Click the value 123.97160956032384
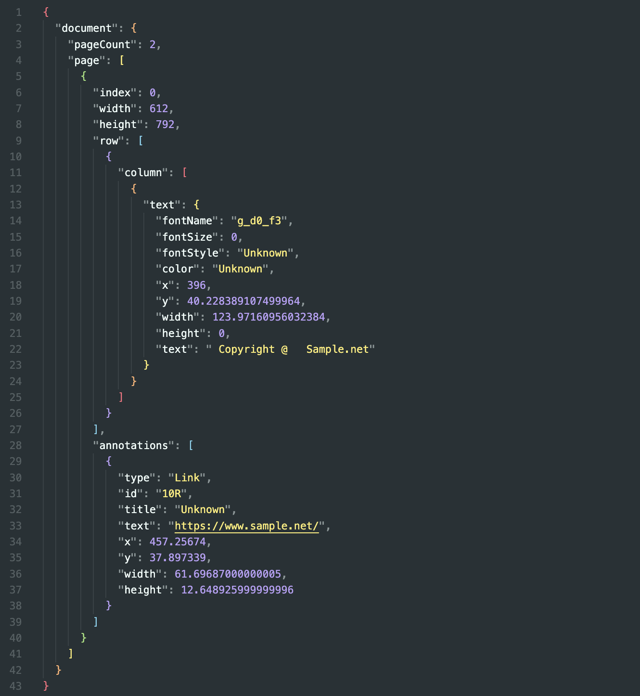The height and width of the screenshot is (696, 640). 269,317
